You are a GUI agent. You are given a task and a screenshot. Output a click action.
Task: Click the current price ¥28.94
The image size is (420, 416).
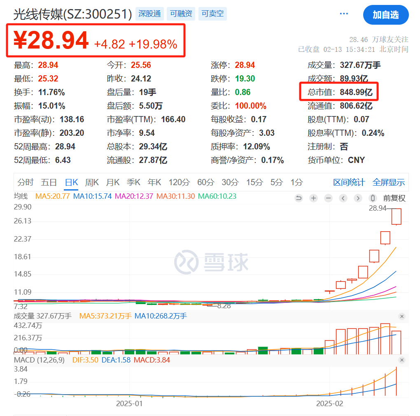point(51,40)
